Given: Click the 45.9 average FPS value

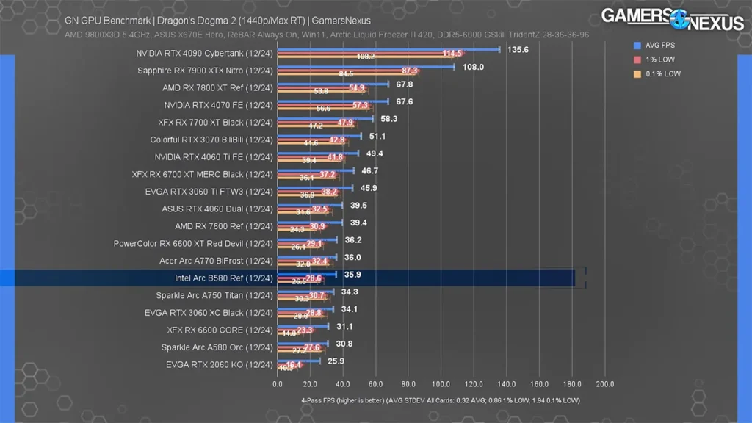Looking at the screenshot, I should (x=369, y=188).
